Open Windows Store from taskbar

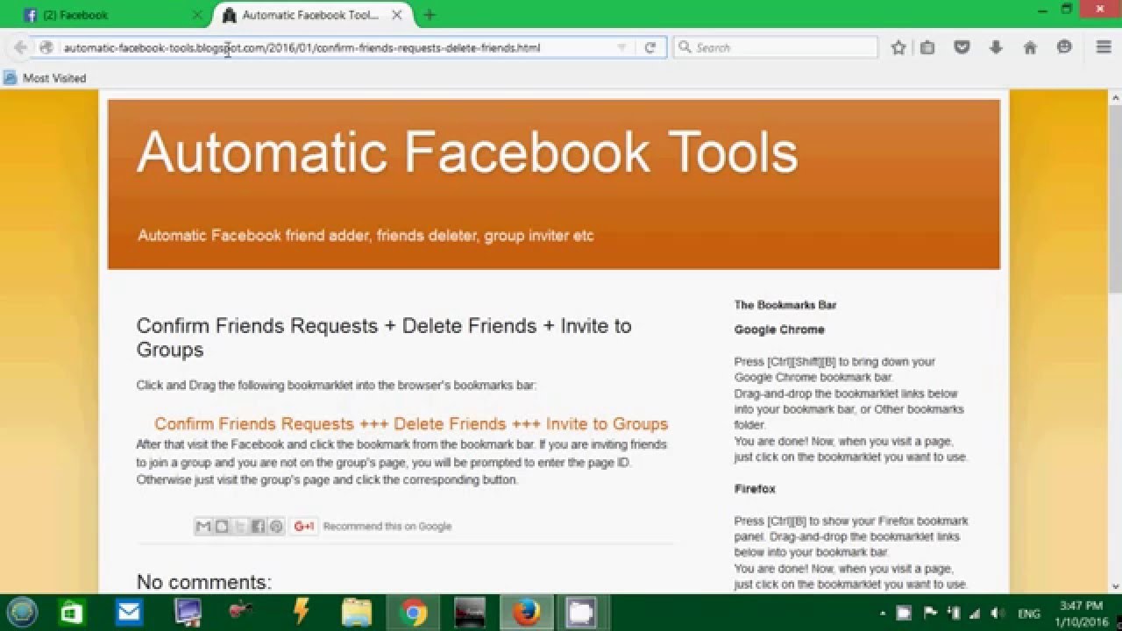click(72, 613)
